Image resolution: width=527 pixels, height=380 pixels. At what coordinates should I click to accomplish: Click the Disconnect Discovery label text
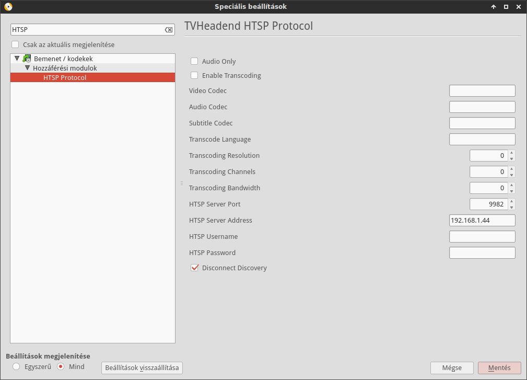(x=235, y=268)
